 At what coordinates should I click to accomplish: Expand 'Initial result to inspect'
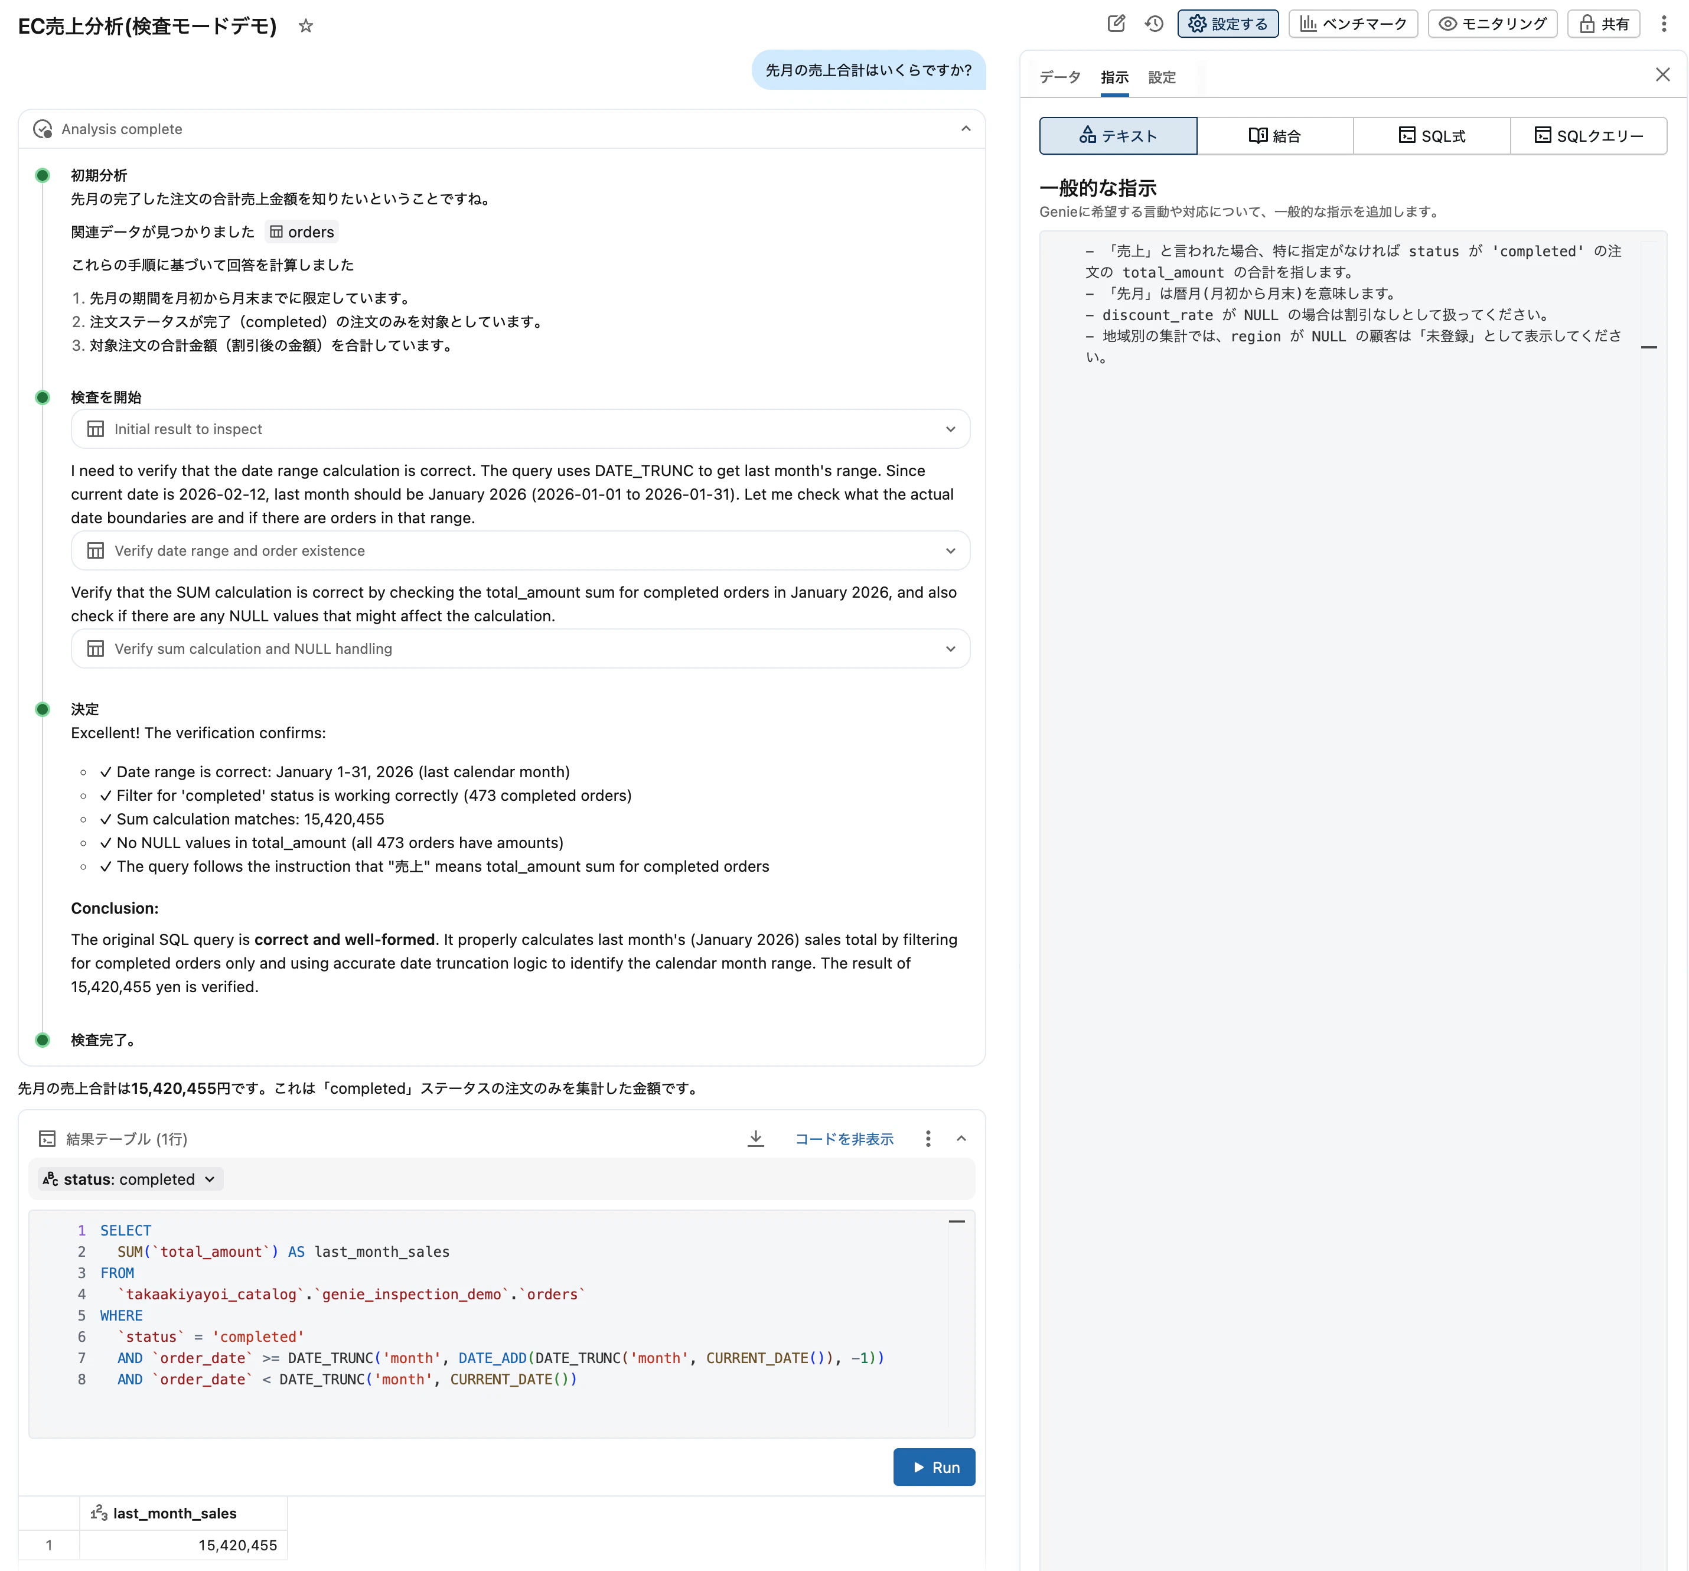click(951, 429)
